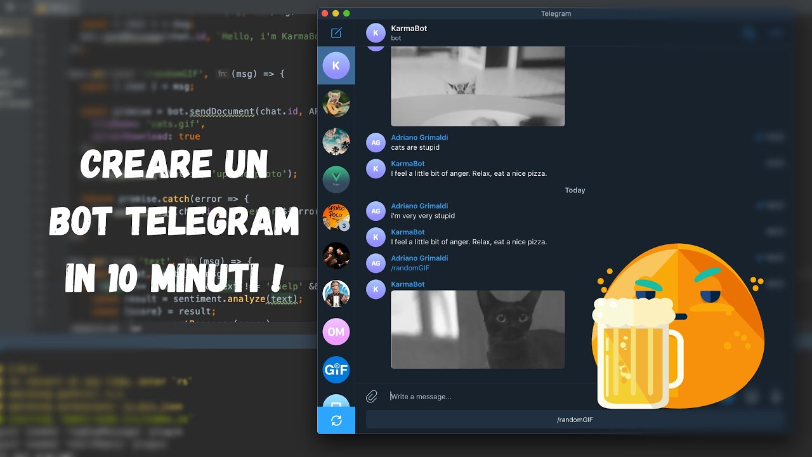Screen dimensions: 812x457
Task: Click AG avatar beside the /randomGIF message
Action: pos(376,263)
